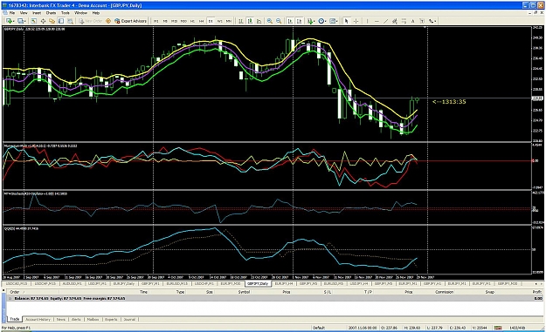The image size is (546, 332).
Task: Select the text tool (A icon)
Action: 413,21
